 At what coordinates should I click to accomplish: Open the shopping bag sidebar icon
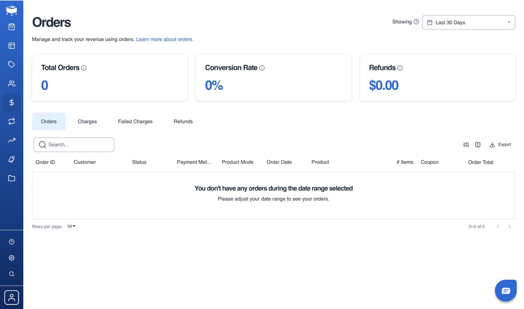click(11, 27)
